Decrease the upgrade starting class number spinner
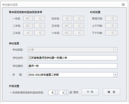 [66, 94]
